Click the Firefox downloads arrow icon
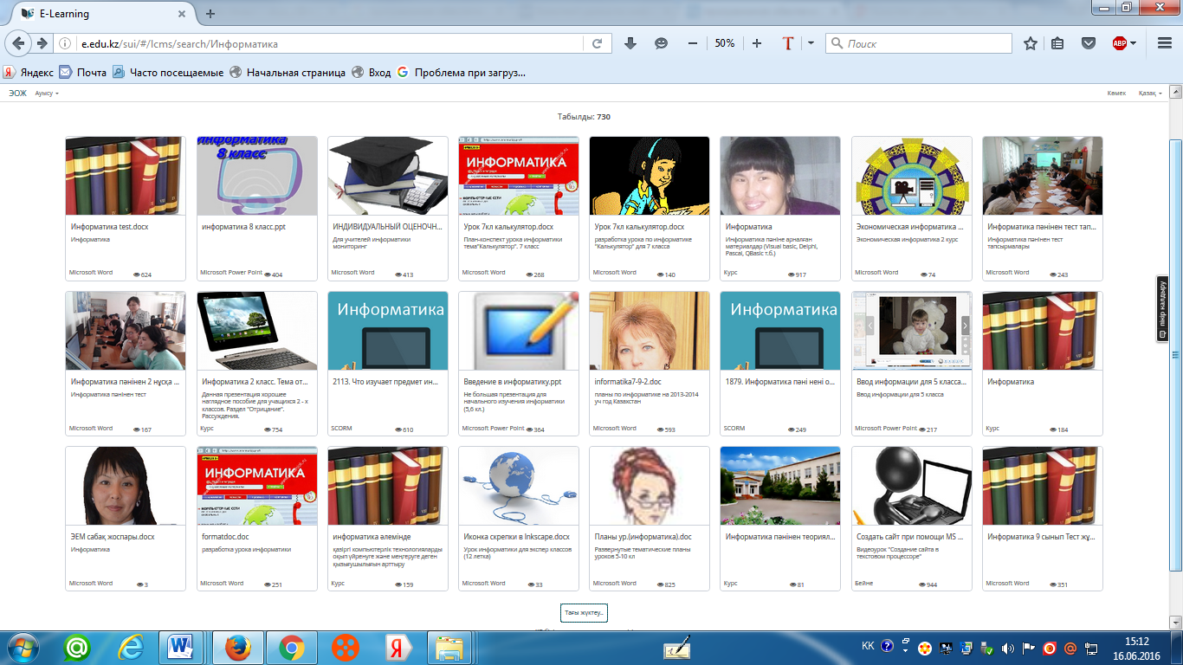Viewport: 1183px width, 665px height. (x=630, y=43)
